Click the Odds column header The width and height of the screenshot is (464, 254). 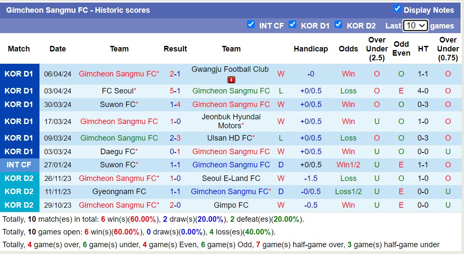tap(348, 49)
